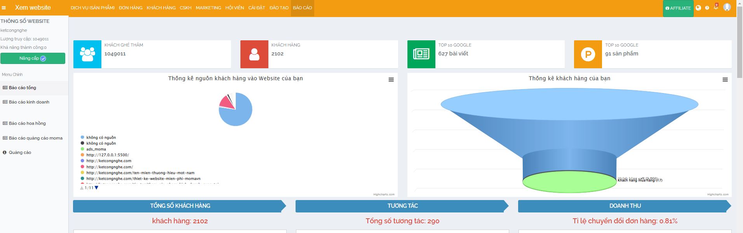The width and height of the screenshot is (743, 233).
Task: Open the globe language icon
Action: [698, 8]
